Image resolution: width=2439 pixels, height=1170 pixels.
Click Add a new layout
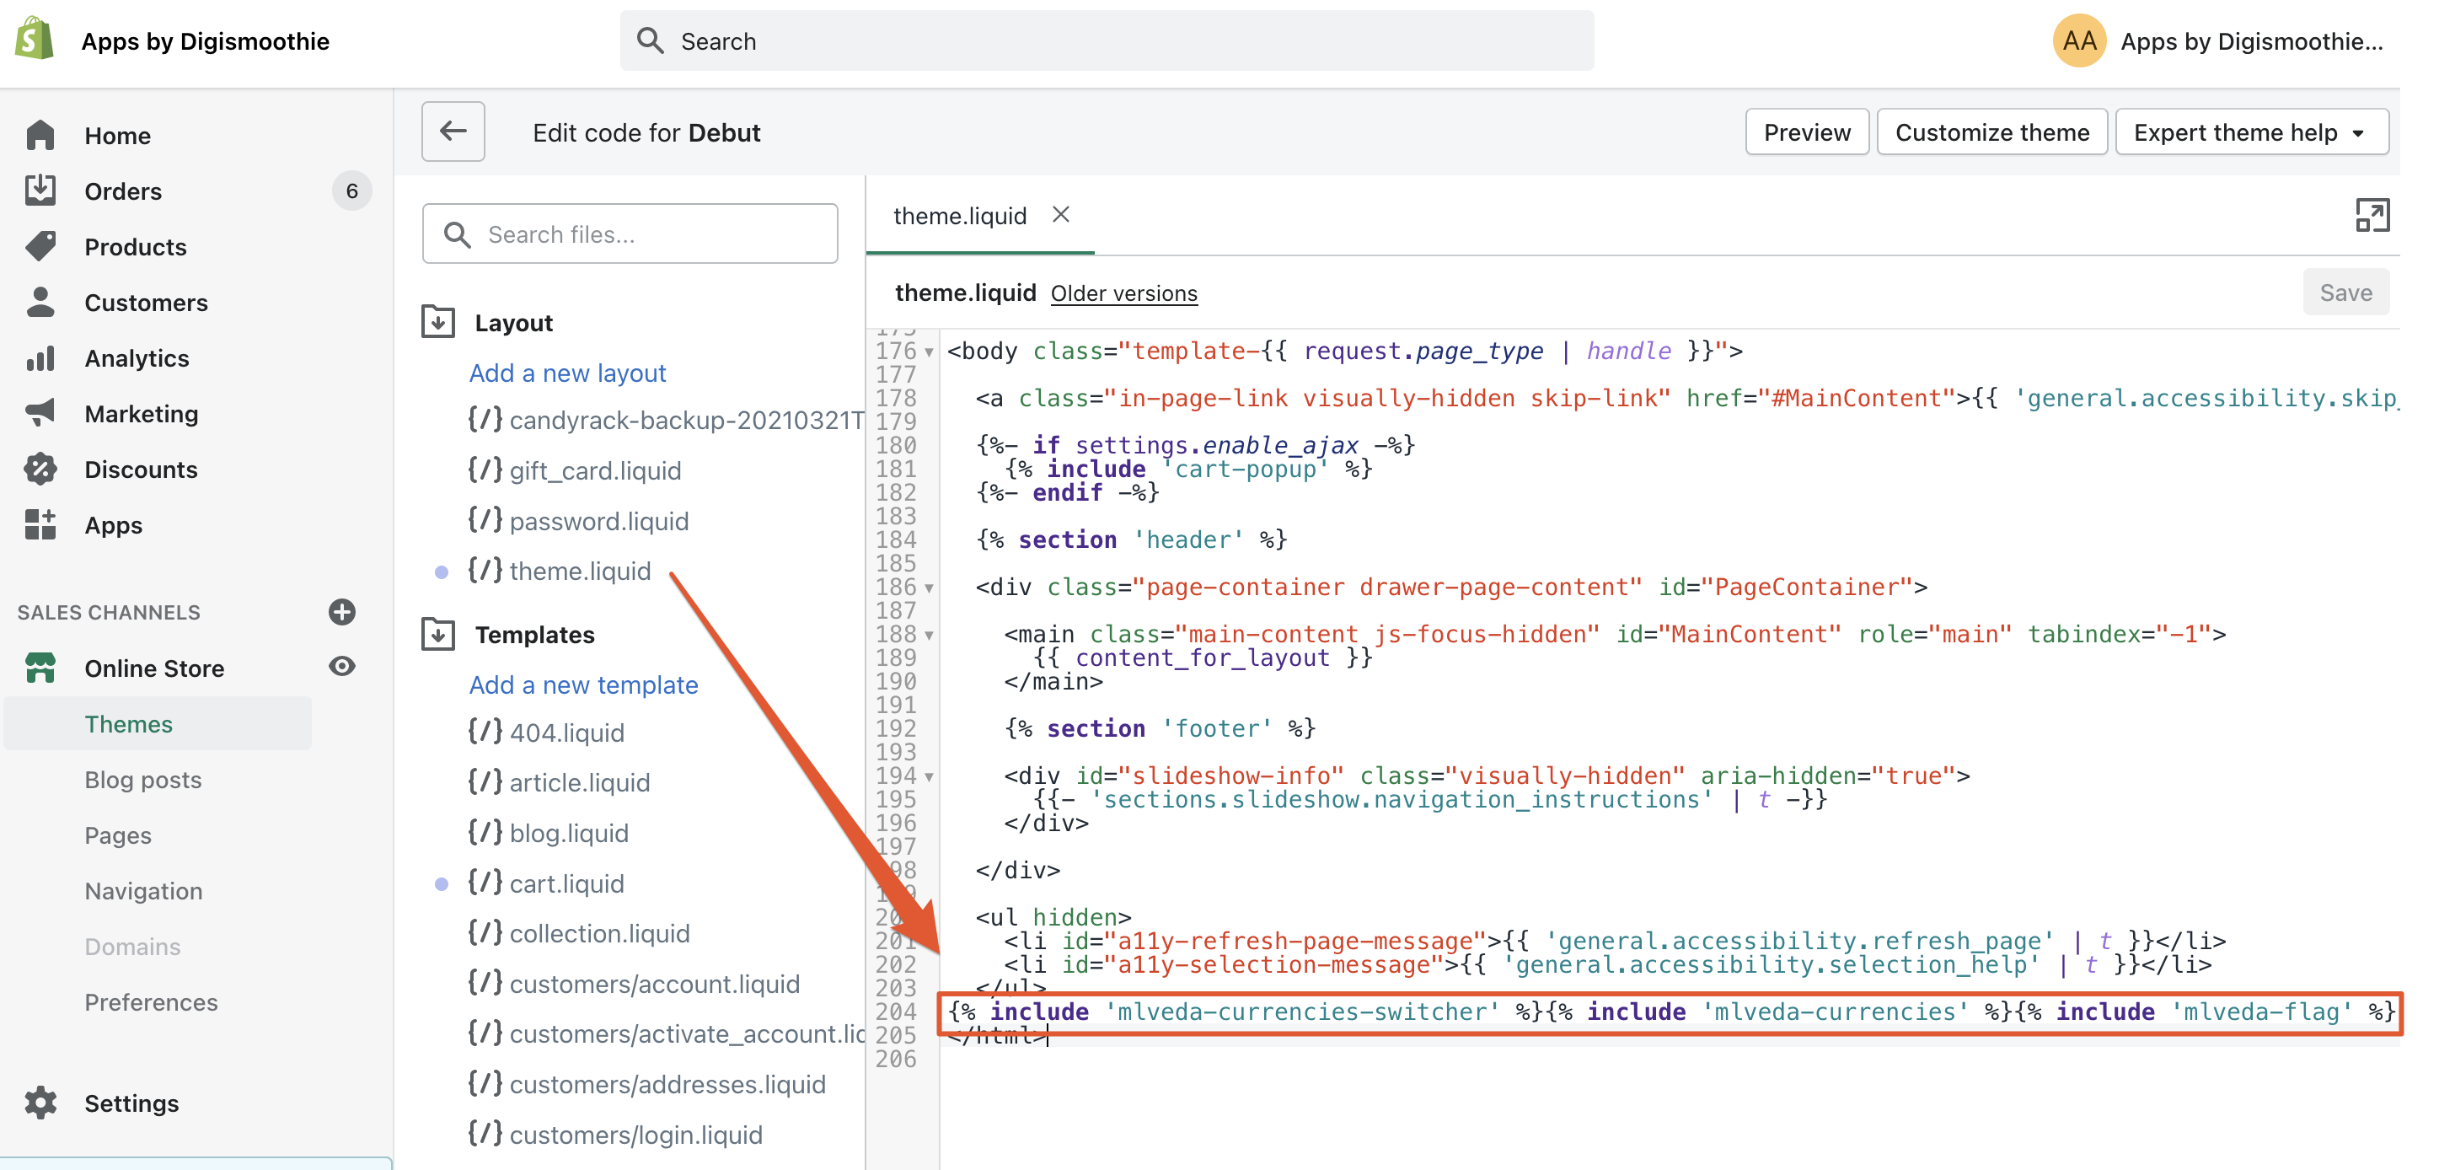point(567,373)
